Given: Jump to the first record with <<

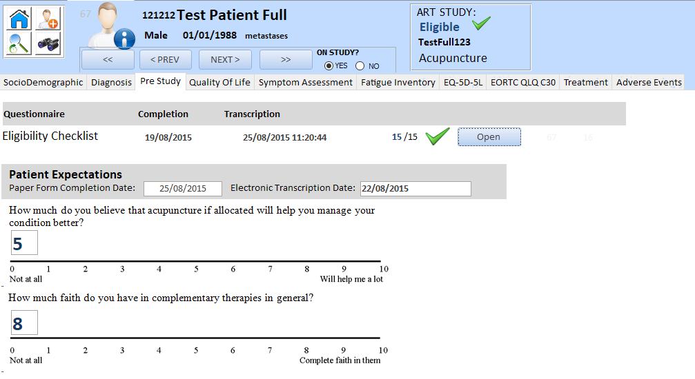Looking at the screenshot, I should pyautogui.click(x=108, y=60).
